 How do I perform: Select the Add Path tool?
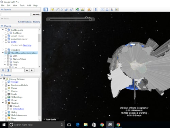[62, 10]
